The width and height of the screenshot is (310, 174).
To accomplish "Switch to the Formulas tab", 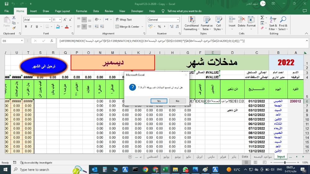I will [x=82, y=11].
